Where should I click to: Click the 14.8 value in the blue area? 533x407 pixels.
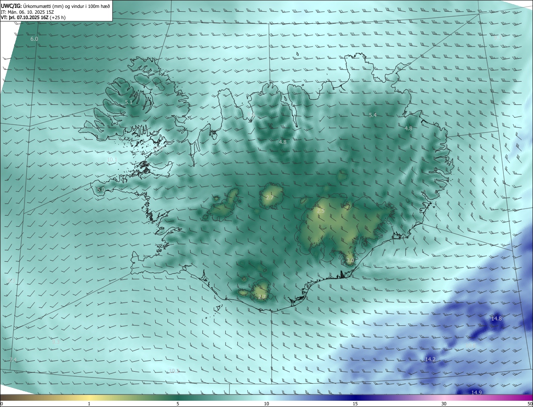pyautogui.click(x=496, y=318)
